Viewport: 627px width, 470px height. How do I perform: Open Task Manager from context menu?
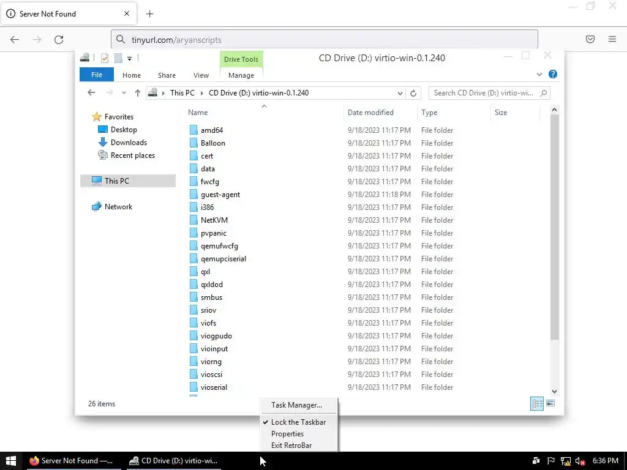tap(296, 405)
